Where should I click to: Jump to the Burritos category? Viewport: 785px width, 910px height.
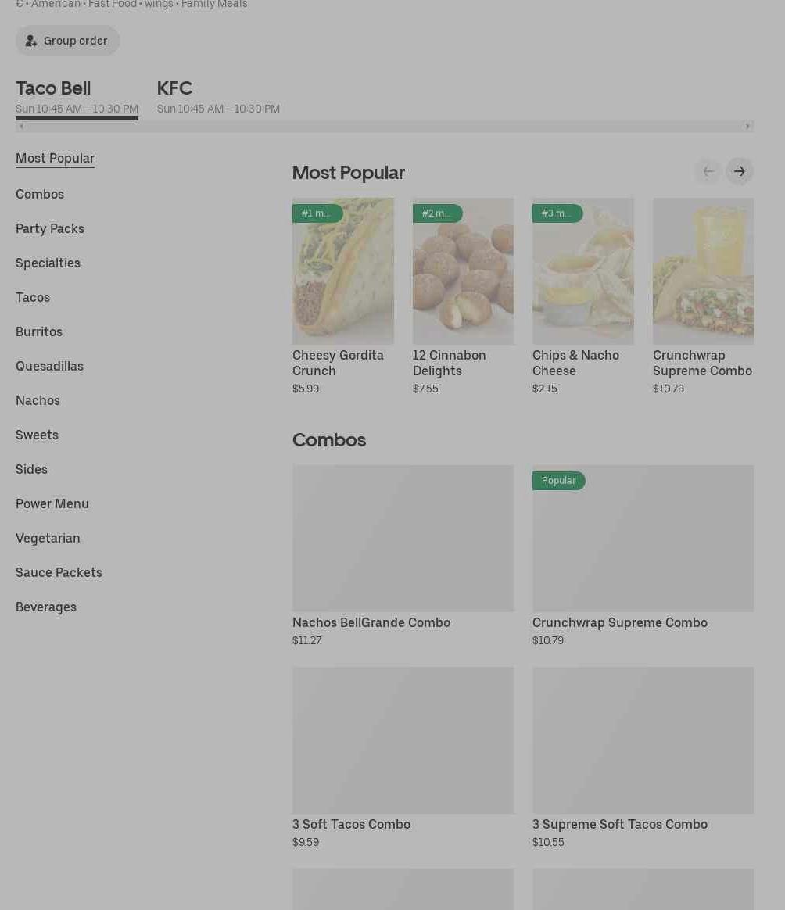39,331
